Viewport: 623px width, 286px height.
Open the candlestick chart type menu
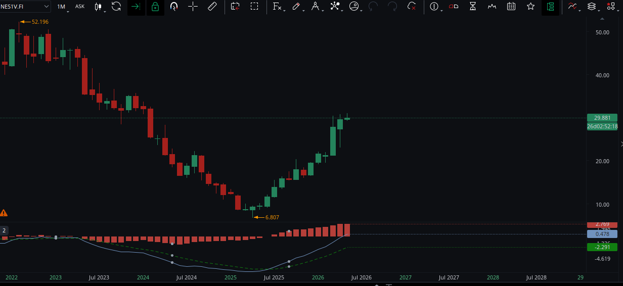[x=99, y=7]
